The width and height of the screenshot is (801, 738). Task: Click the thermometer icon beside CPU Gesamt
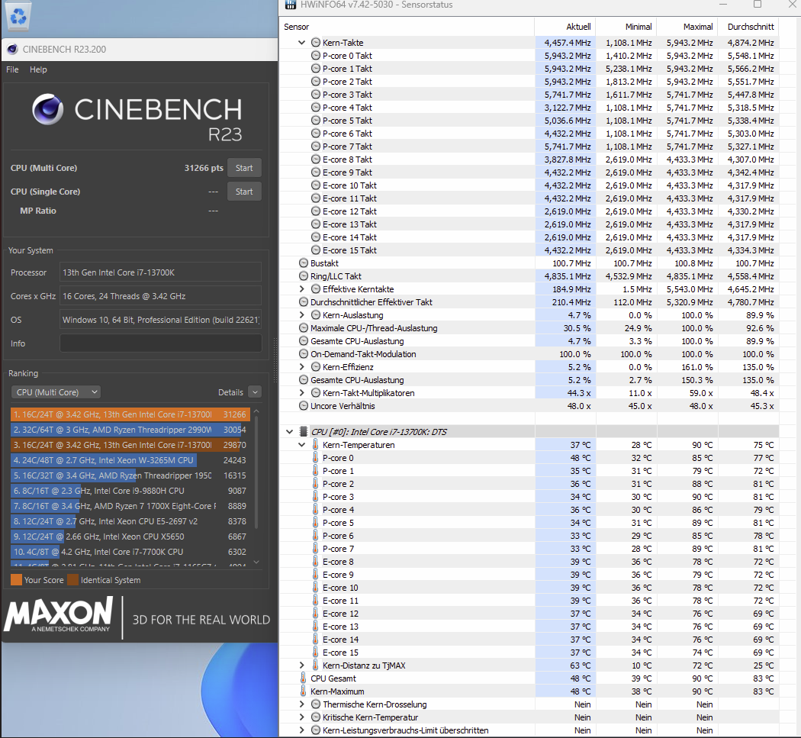click(304, 678)
